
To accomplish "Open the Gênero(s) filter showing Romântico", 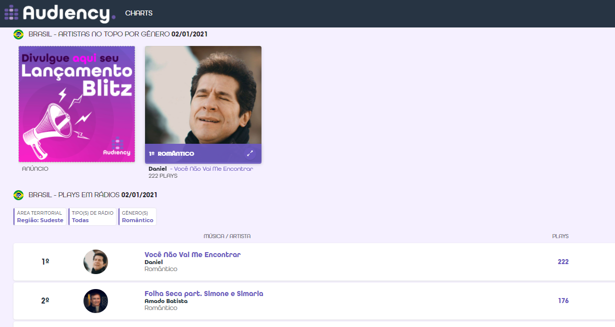I will [x=137, y=217].
